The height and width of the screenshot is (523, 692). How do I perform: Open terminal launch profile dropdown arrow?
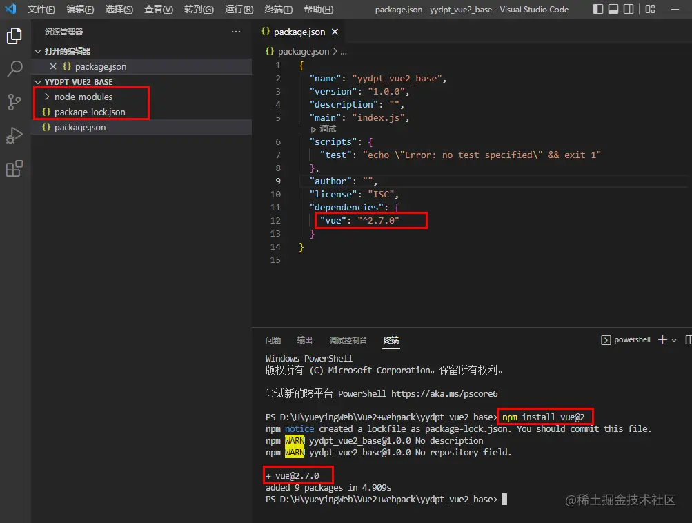tap(674, 340)
